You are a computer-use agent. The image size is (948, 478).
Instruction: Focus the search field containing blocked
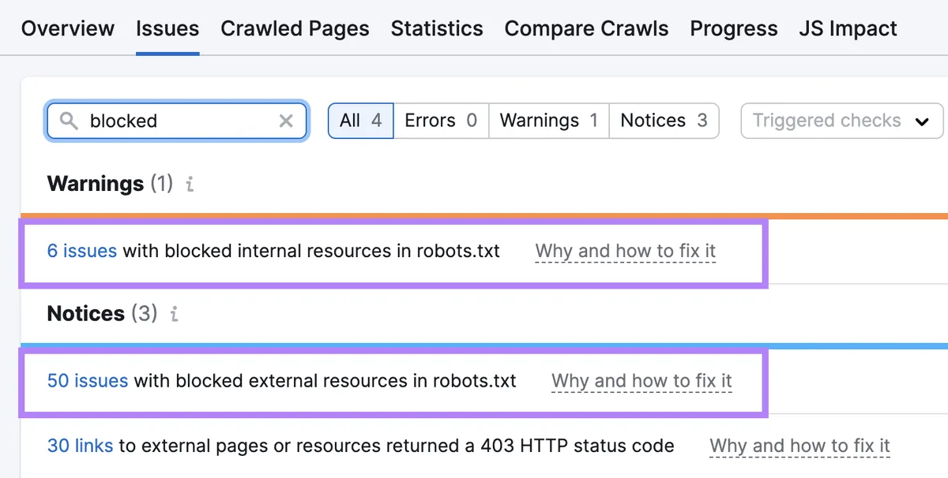(x=177, y=121)
